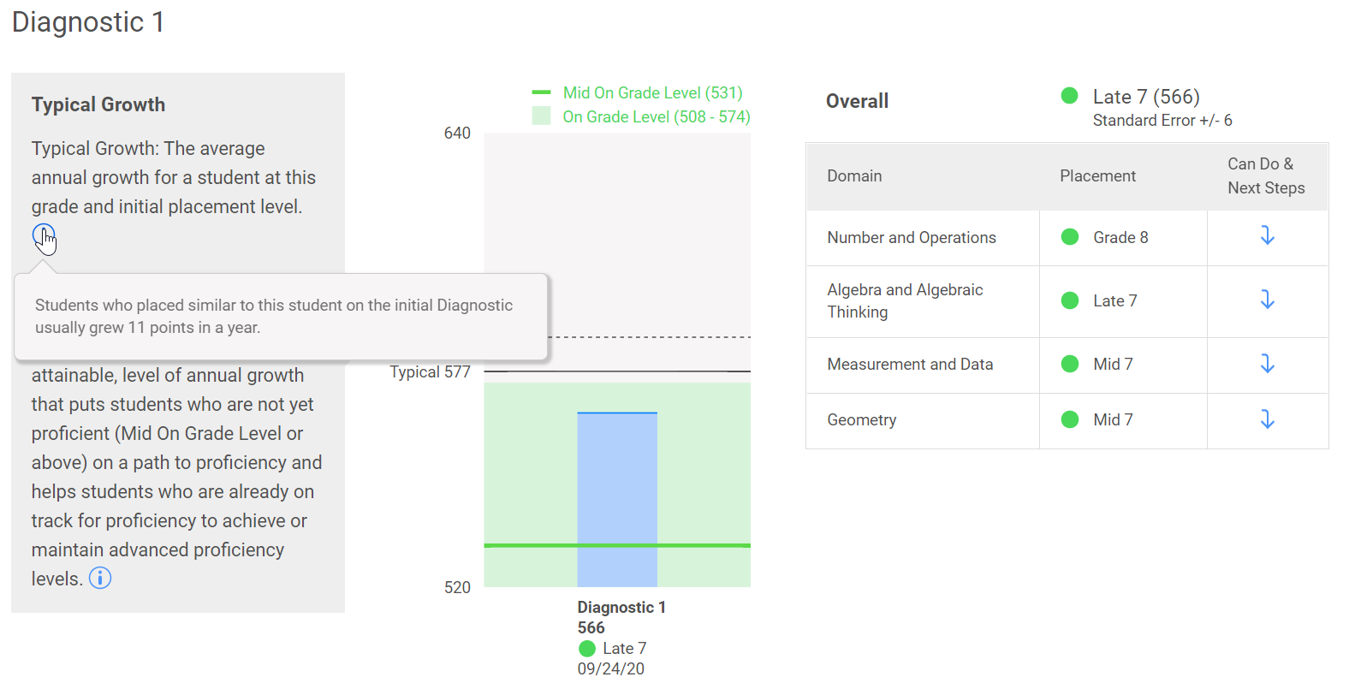Click the Domain column header
Image resolution: width=1349 pixels, height=689 pixels.
coord(854,175)
